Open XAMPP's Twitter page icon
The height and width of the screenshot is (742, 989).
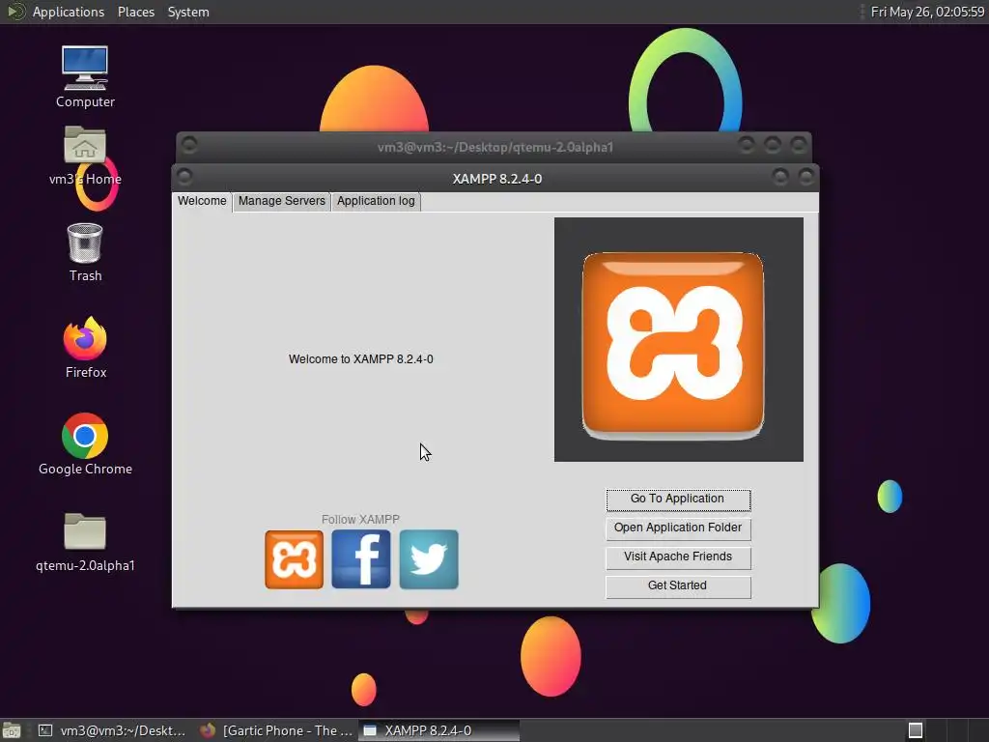429,559
